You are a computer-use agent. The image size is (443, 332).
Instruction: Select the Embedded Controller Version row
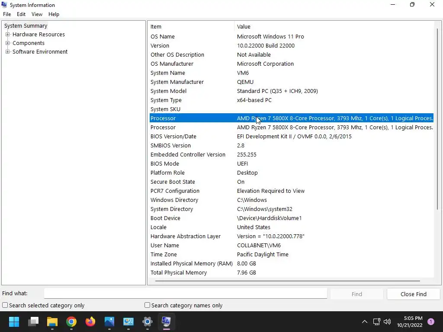pyautogui.click(x=292, y=154)
